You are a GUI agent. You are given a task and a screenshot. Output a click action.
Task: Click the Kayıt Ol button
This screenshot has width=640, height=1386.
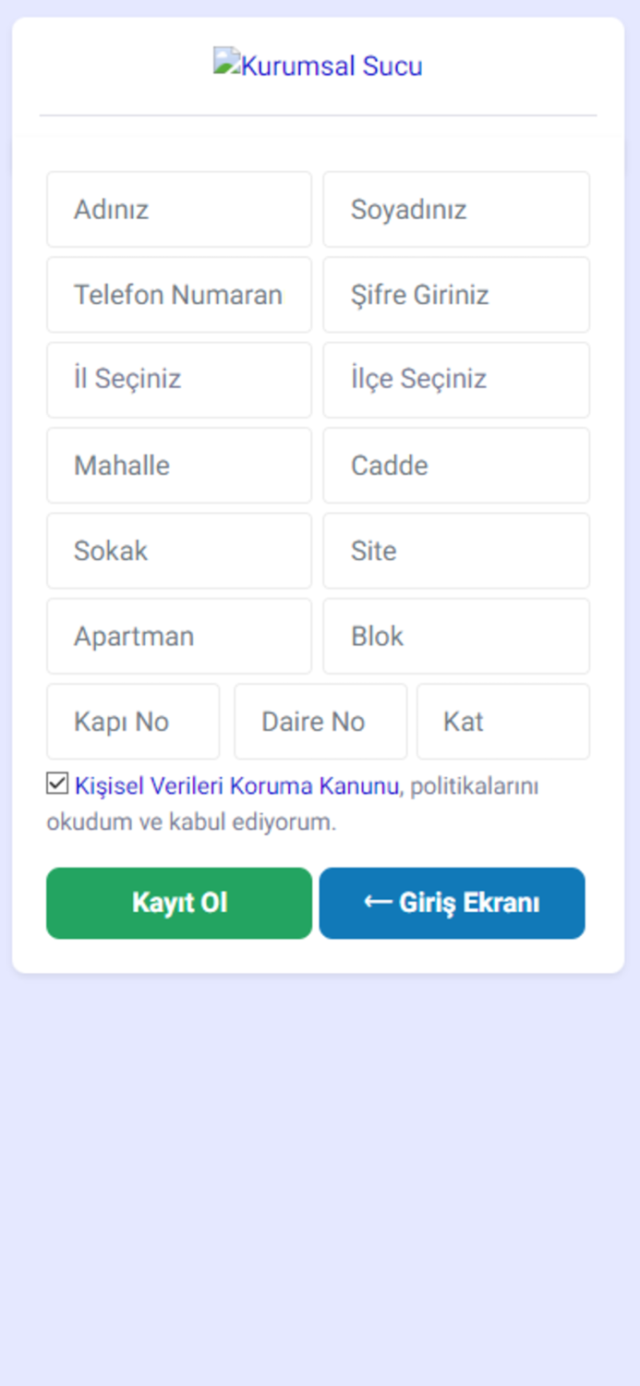178,903
